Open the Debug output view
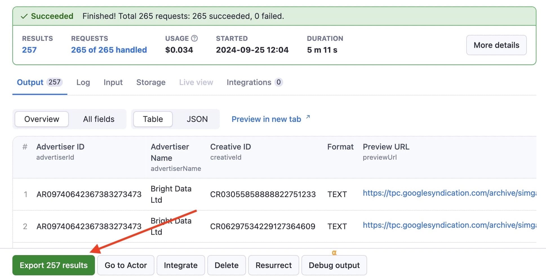This screenshot has height=279, width=546. pyautogui.click(x=334, y=265)
